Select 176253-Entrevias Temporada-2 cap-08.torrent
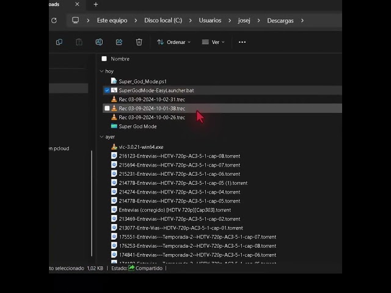The width and height of the screenshot is (391, 293). click(197, 245)
